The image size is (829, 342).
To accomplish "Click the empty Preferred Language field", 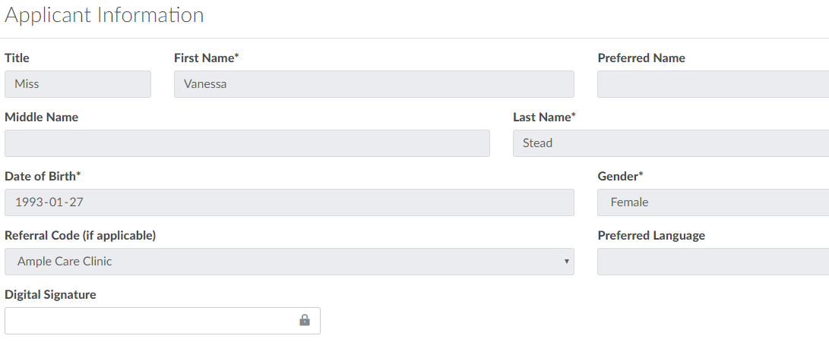I will pyautogui.click(x=713, y=262).
